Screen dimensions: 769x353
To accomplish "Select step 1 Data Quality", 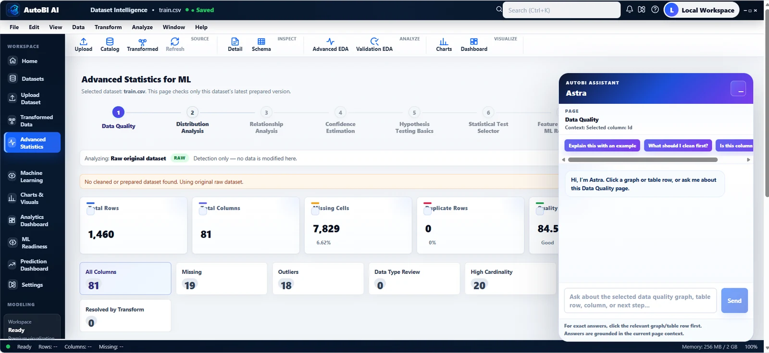I will 118,118.
